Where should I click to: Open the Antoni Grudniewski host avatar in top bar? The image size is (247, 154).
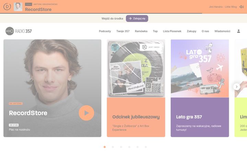tap(18, 7)
